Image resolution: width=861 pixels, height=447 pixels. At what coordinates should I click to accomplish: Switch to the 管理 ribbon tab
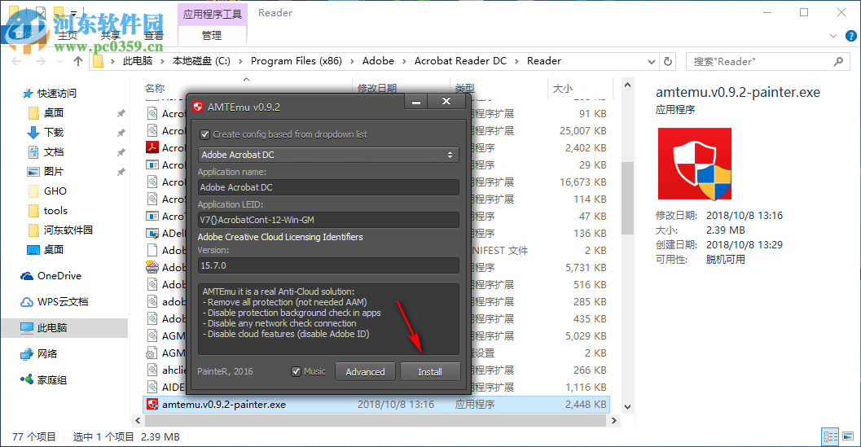pyautogui.click(x=212, y=35)
